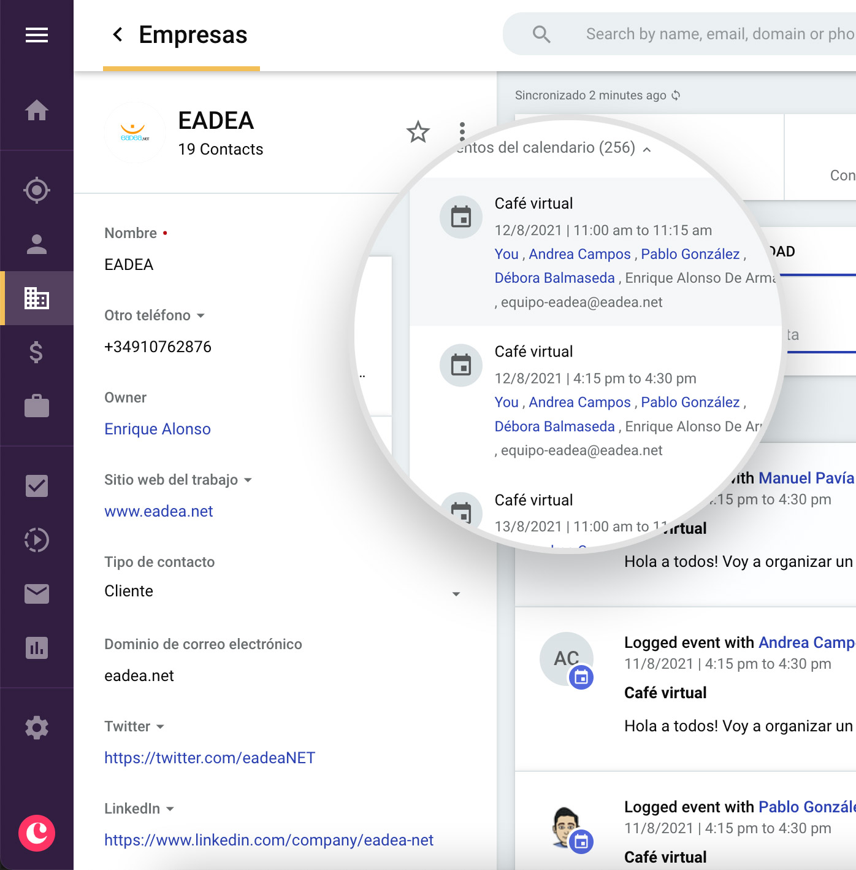Click the sync refresh icon

[676, 95]
